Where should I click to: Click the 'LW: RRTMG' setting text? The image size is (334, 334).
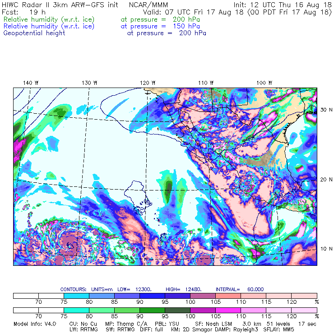coord(83,329)
